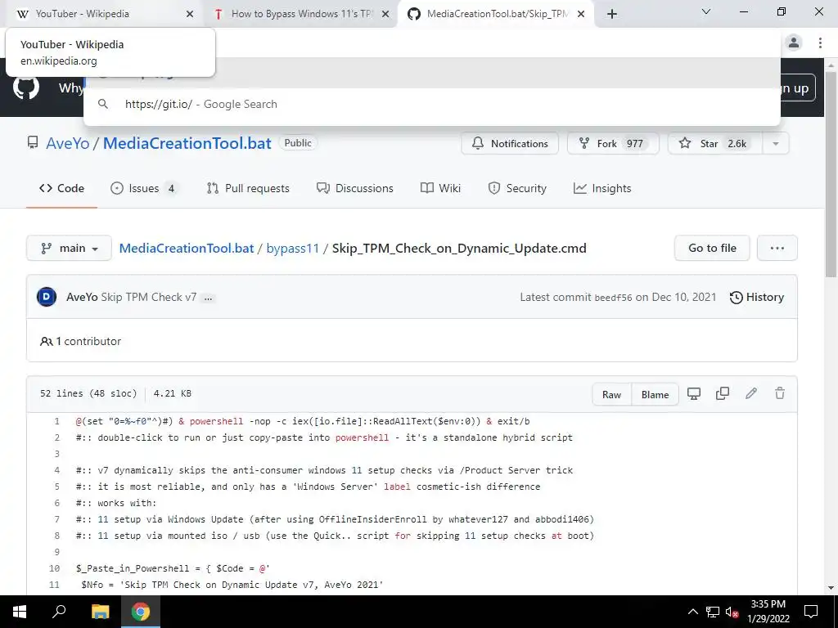Copy raw contents icon
This screenshot has height=628, width=838.
[723, 393]
